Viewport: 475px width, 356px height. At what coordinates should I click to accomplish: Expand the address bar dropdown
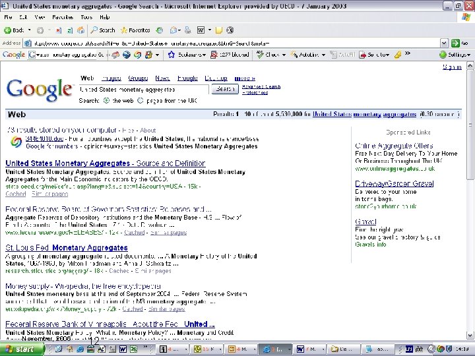[x=444, y=44]
